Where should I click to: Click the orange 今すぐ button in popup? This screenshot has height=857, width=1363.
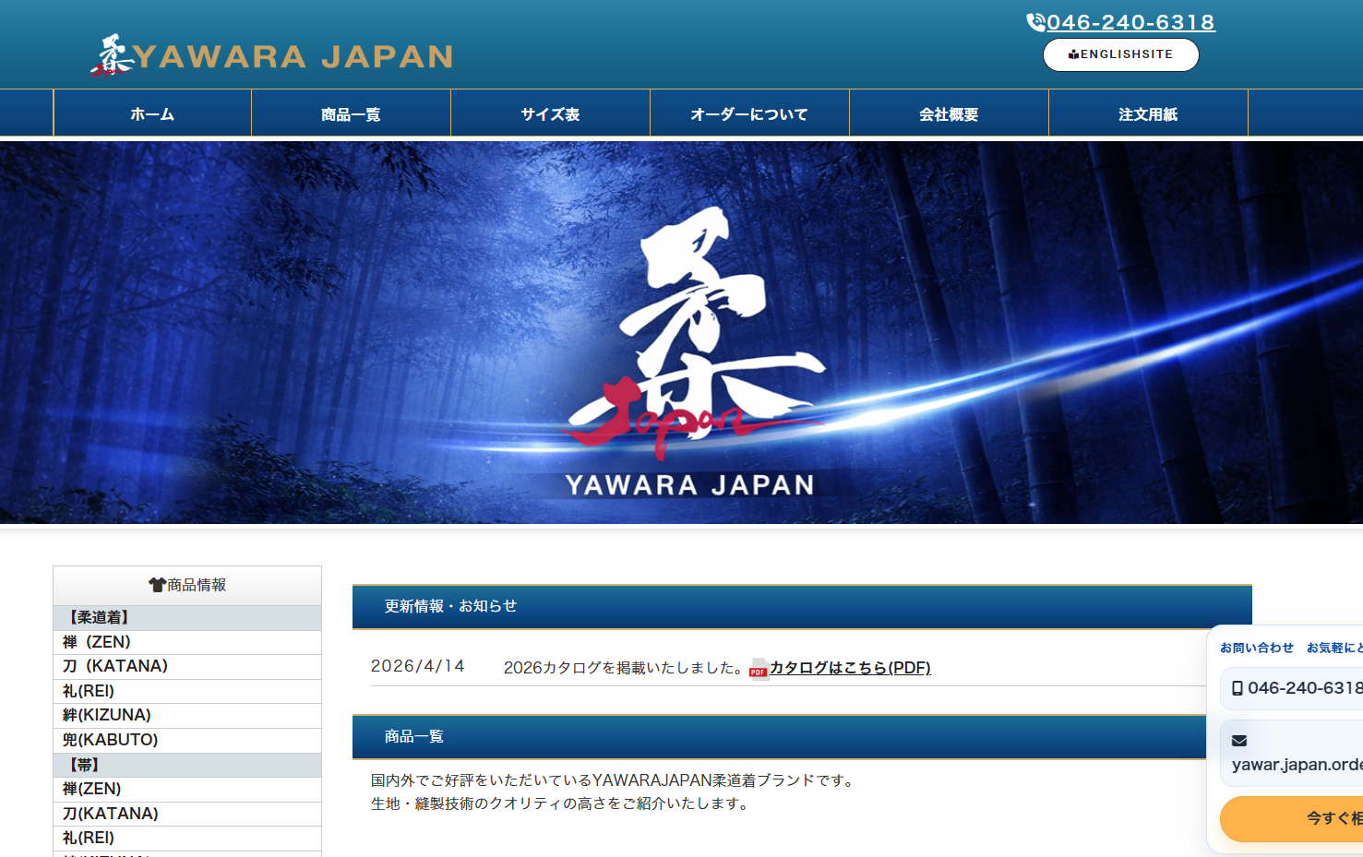(1292, 818)
